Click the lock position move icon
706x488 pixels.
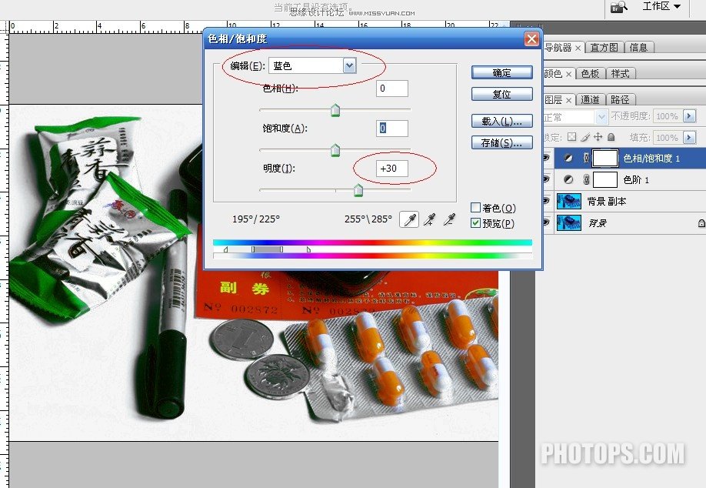[598, 137]
